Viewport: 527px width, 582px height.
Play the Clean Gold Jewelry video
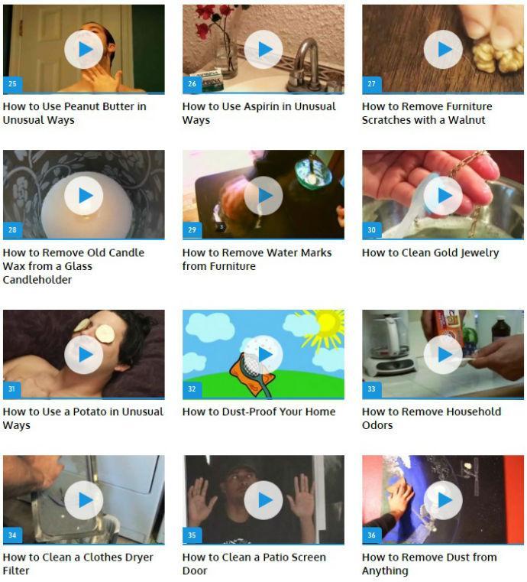coord(443,196)
